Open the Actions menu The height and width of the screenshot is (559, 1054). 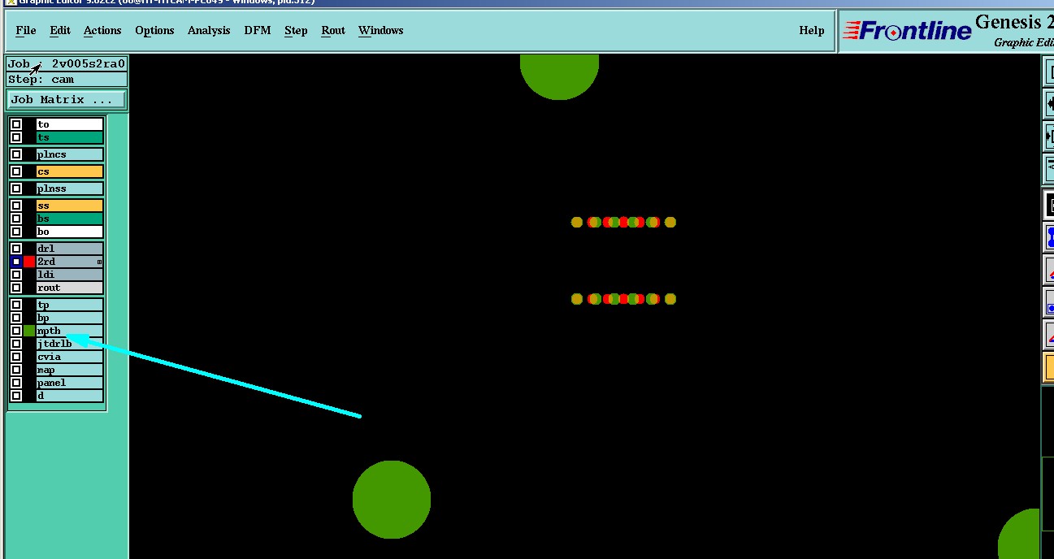click(102, 31)
